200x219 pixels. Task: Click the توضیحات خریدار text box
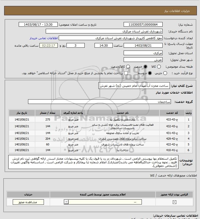click(93, 162)
